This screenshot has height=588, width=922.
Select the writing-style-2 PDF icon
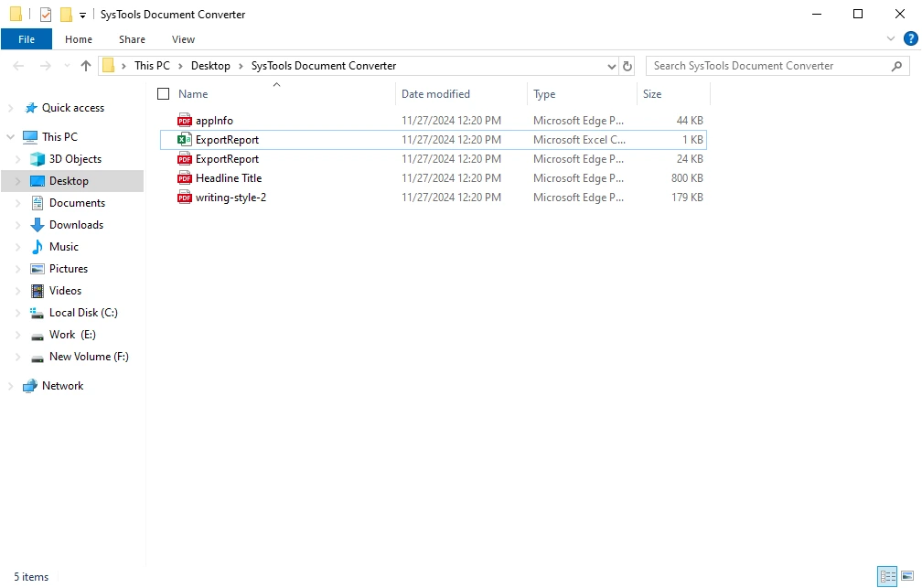point(185,197)
